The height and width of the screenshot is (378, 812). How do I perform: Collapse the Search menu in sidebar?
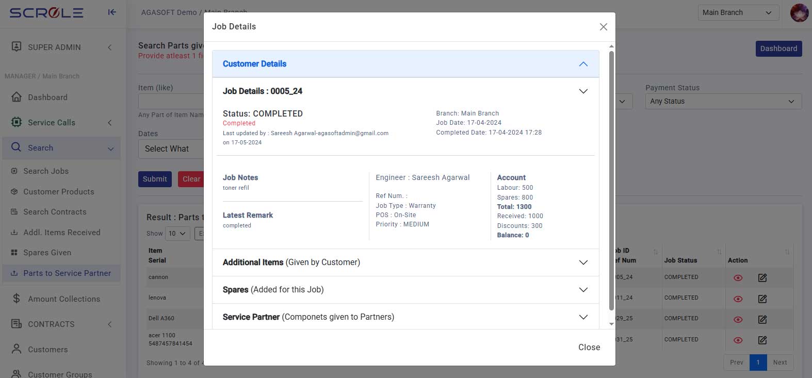coord(62,147)
